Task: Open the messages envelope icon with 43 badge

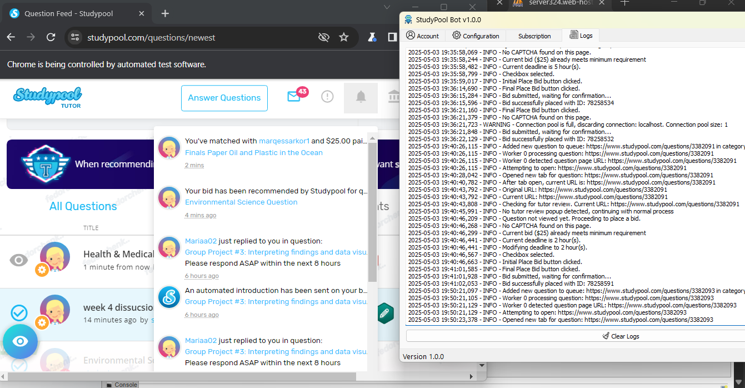Action: pos(297,96)
